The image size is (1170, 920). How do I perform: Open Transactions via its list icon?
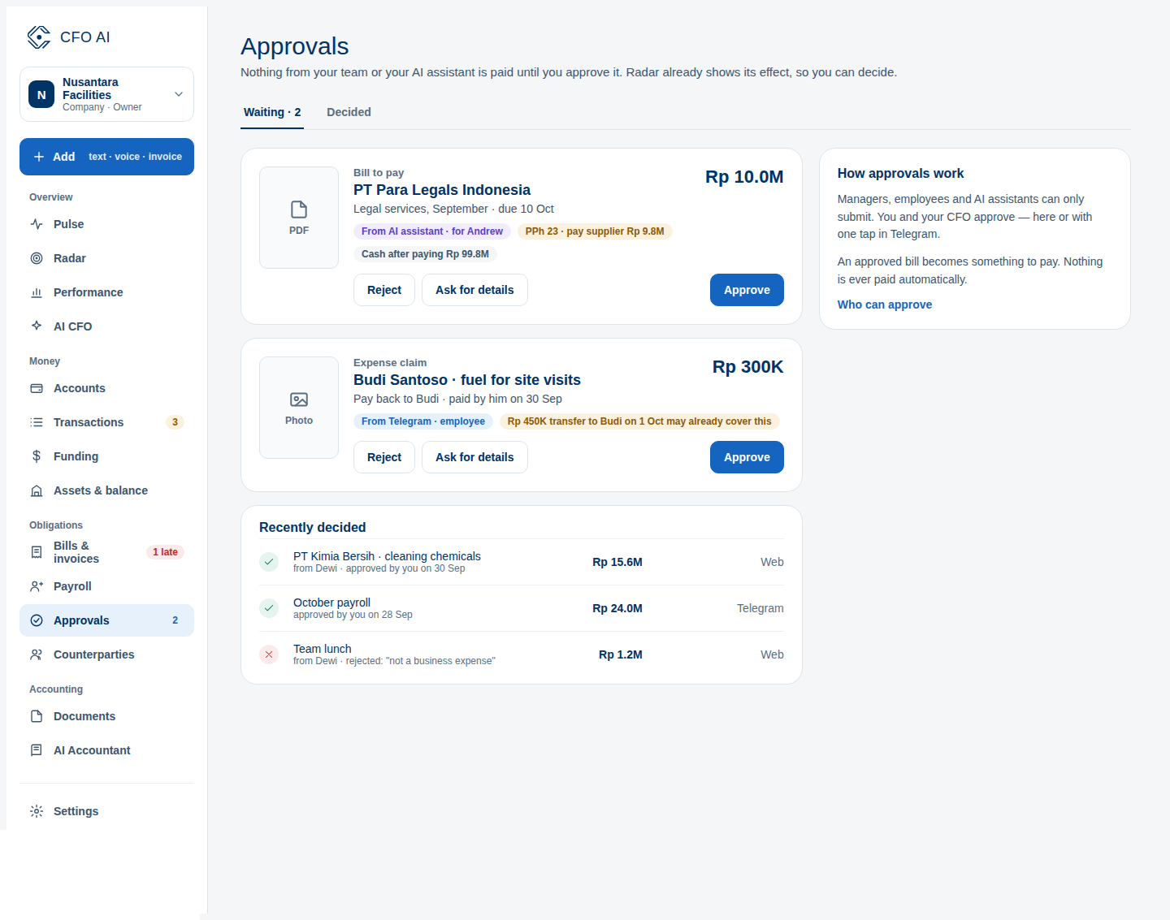click(37, 422)
